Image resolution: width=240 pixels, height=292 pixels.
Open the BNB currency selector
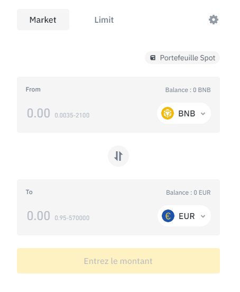click(184, 113)
